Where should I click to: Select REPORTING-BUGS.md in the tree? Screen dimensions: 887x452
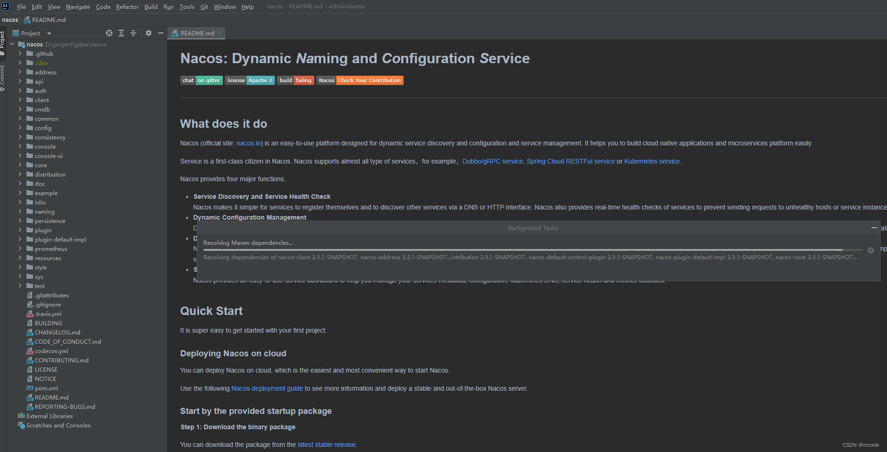(61, 407)
